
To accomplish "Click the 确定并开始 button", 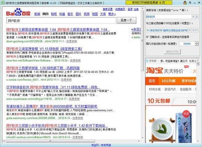I will point(172,51).
